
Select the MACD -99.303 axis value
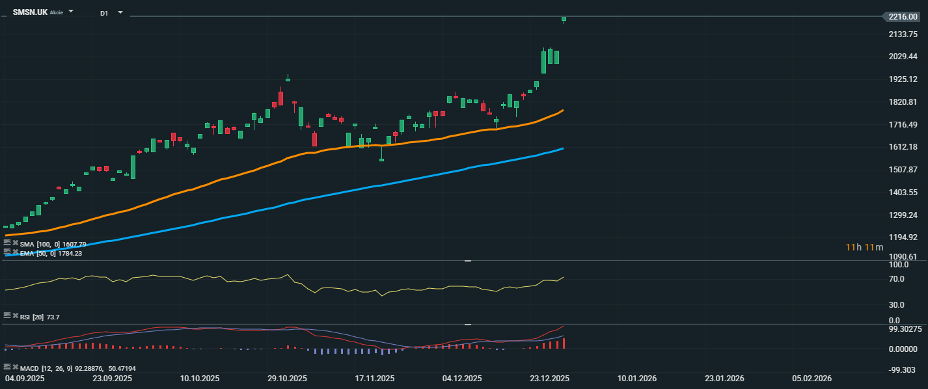pos(903,370)
